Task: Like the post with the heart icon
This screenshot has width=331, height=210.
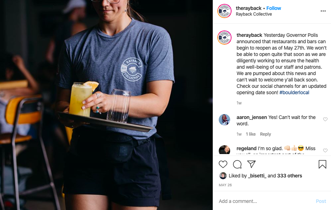Action: [223, 164]
